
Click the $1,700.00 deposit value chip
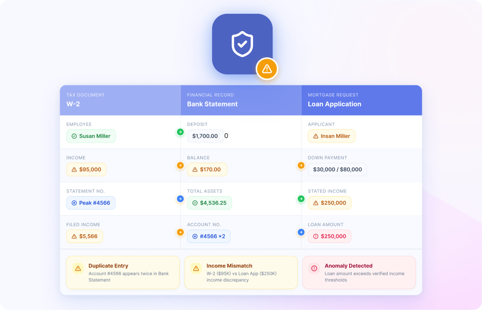[x=206, y=136]
